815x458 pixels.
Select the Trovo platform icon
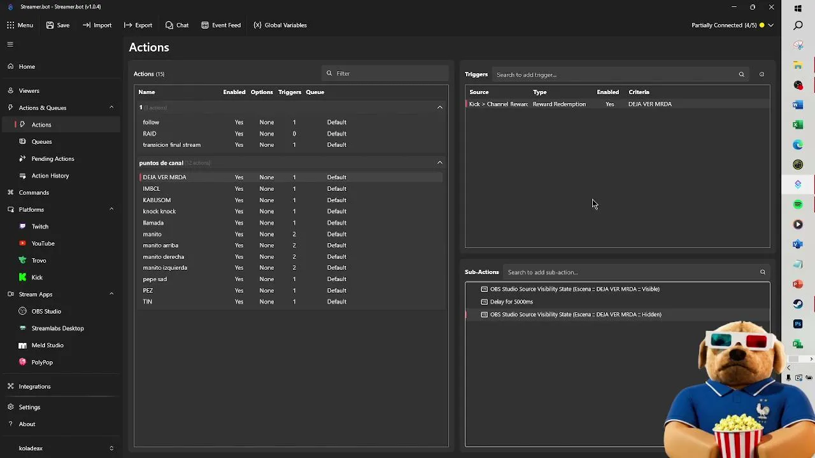click(x=23, y=260)
